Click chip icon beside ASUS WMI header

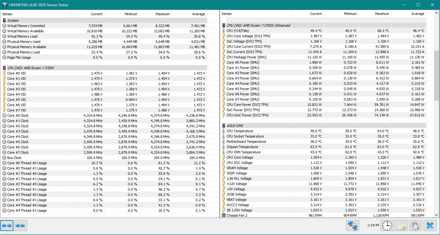224,126
